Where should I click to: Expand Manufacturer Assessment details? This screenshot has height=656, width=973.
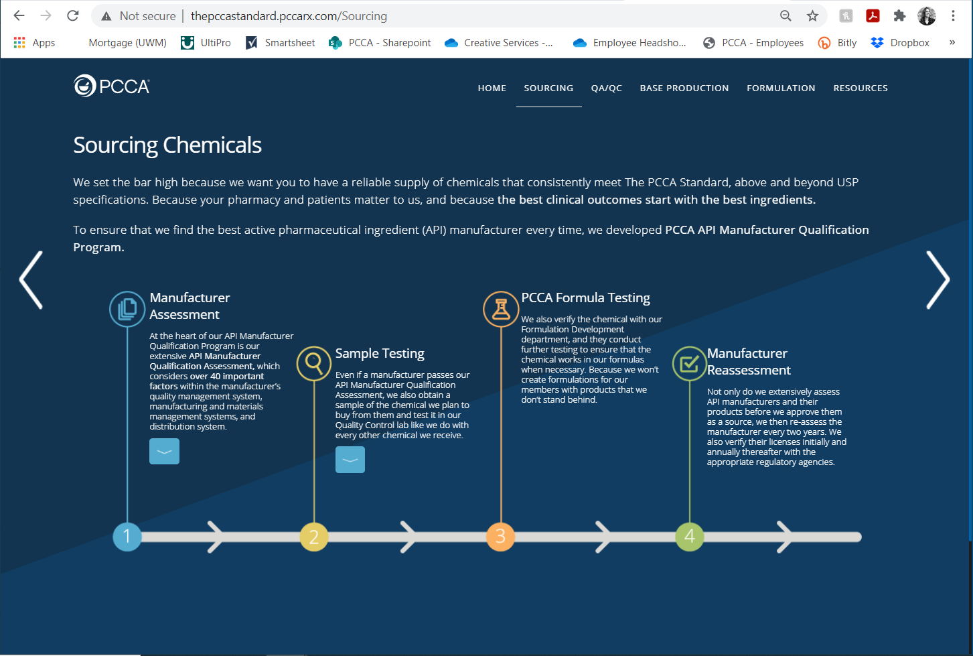pos(164,451)
